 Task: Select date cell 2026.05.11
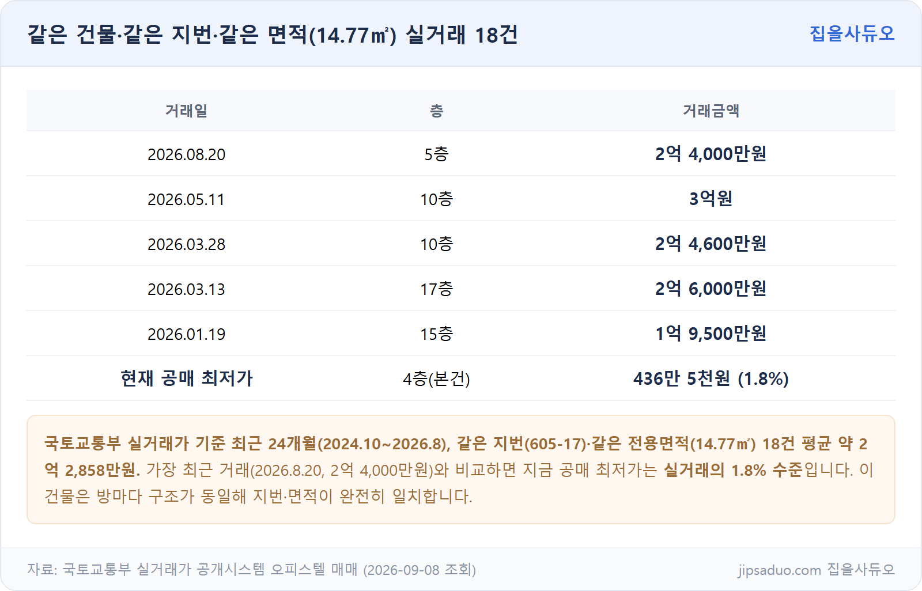point(186,199)
